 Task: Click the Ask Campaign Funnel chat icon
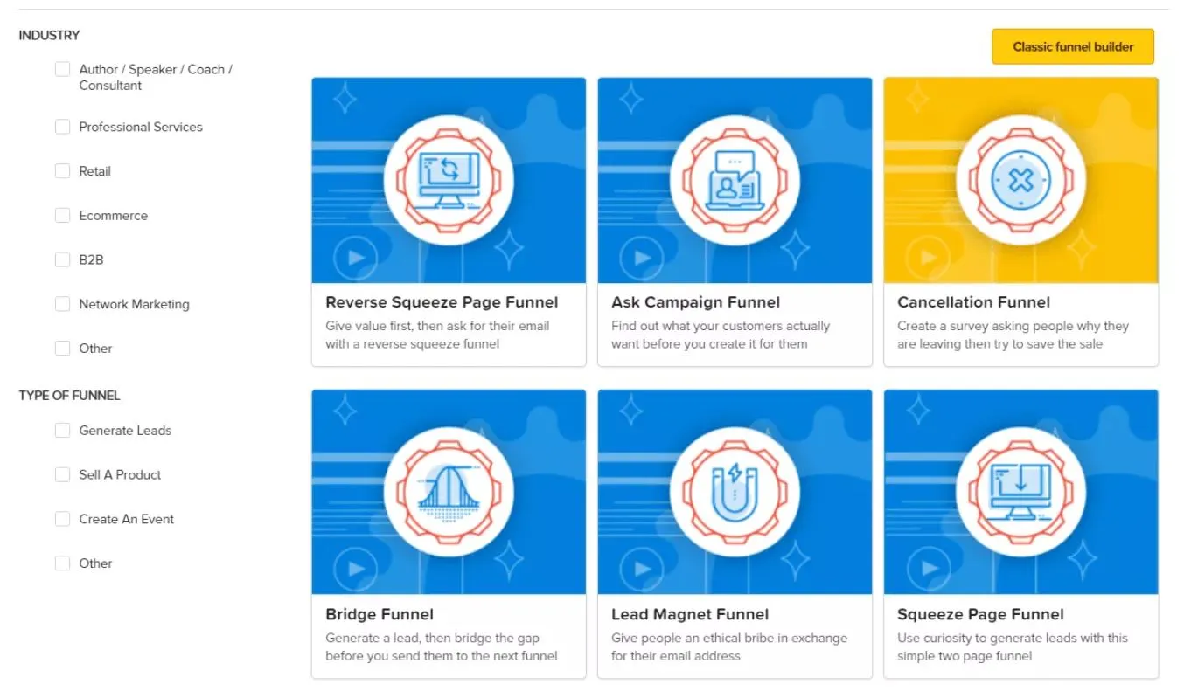735,180
